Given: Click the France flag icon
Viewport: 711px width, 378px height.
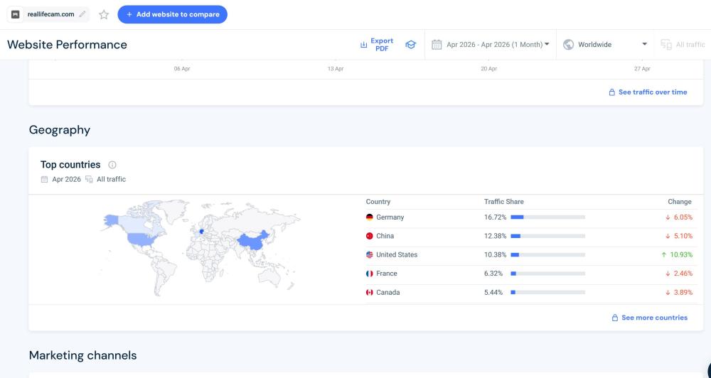Looking at the screenshot, I should point(370,274).
